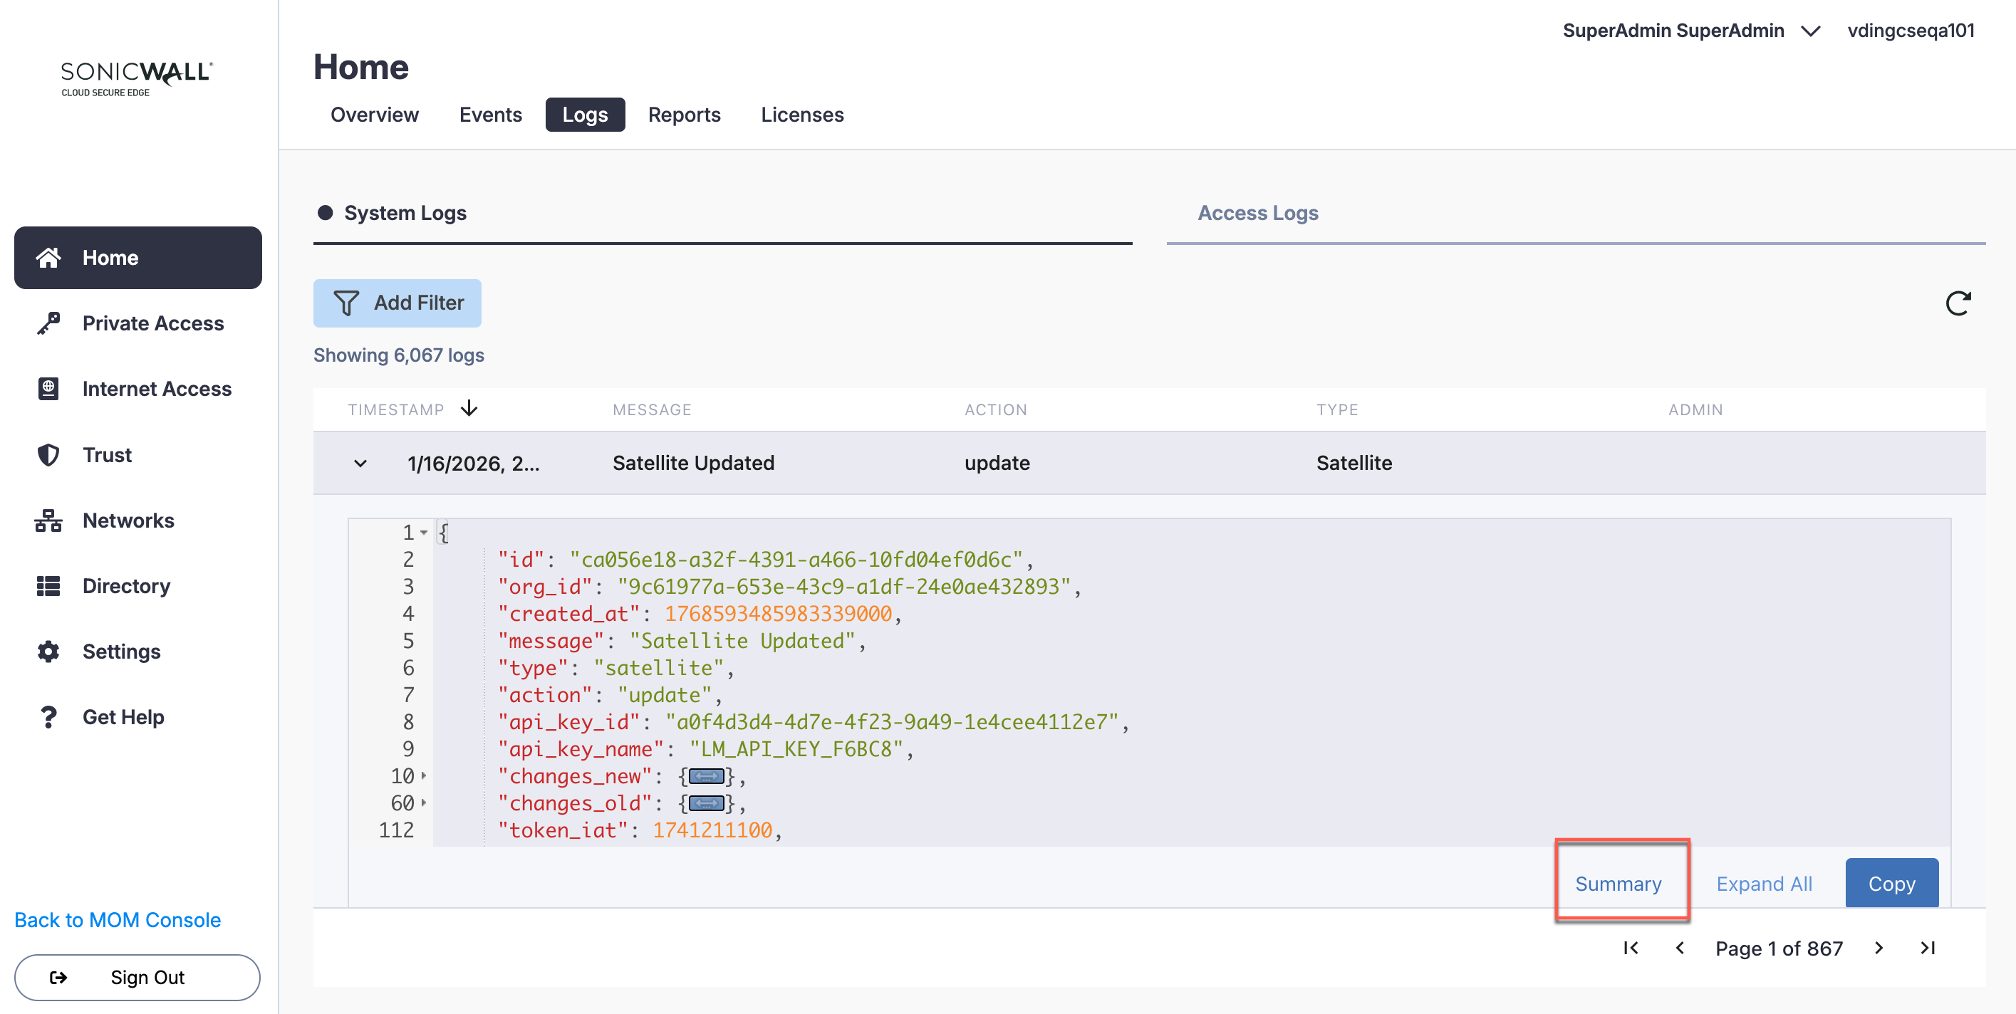Click the Networks topology icon

48,521
